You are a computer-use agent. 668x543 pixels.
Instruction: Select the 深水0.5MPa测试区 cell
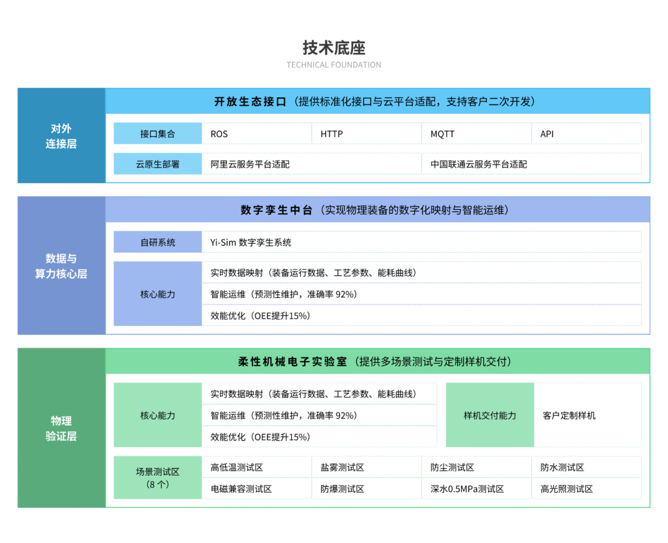point(476,489)
